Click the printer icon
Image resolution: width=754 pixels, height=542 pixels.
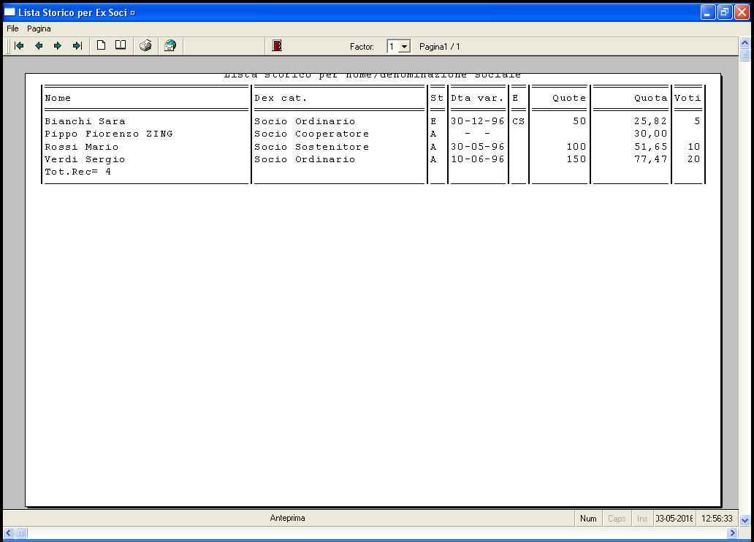pos(145,46)
